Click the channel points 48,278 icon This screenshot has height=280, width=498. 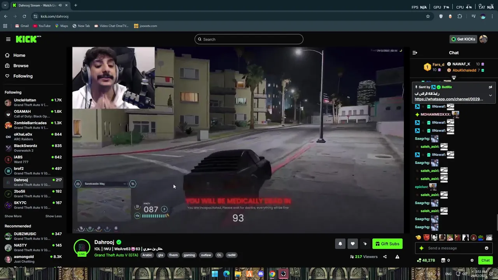click(426, 261)
